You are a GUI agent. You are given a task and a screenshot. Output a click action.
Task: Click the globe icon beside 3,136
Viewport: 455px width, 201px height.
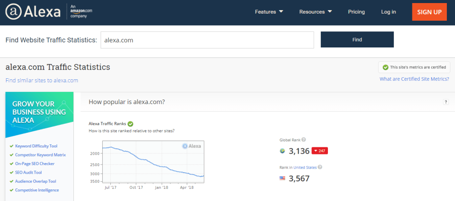click(282, 151)
